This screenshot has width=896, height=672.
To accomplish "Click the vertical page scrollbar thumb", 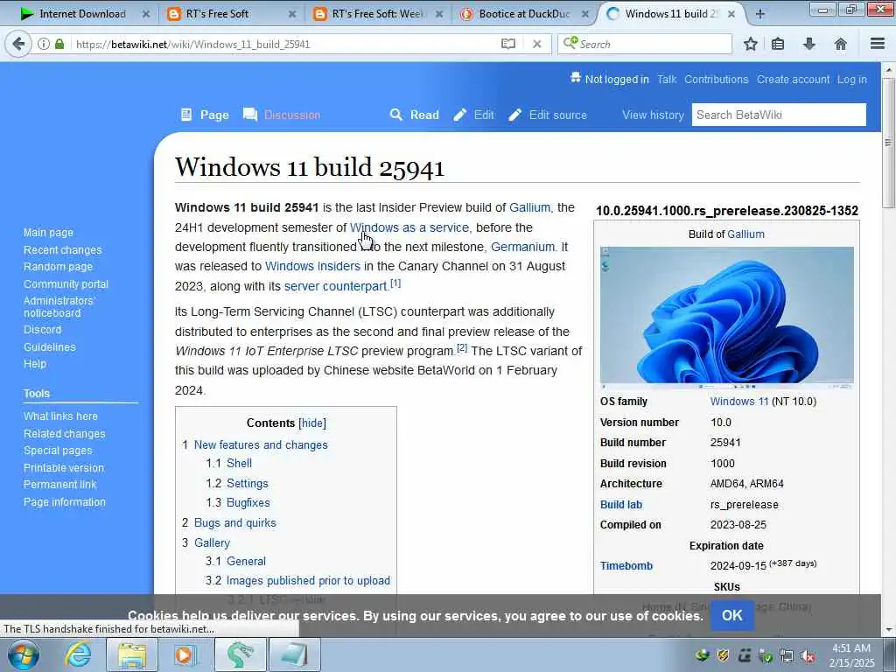I will 888,143.
